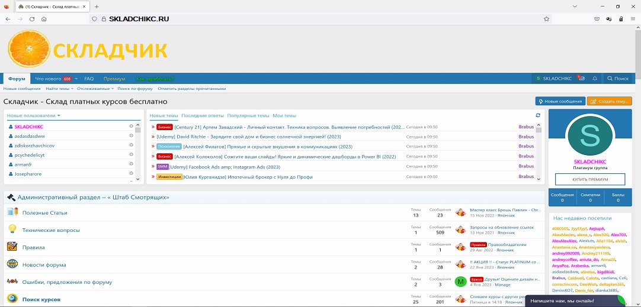641x307 pixels.
Task: Click the Ошибки, предложения section icon
Action: point(12,282)
